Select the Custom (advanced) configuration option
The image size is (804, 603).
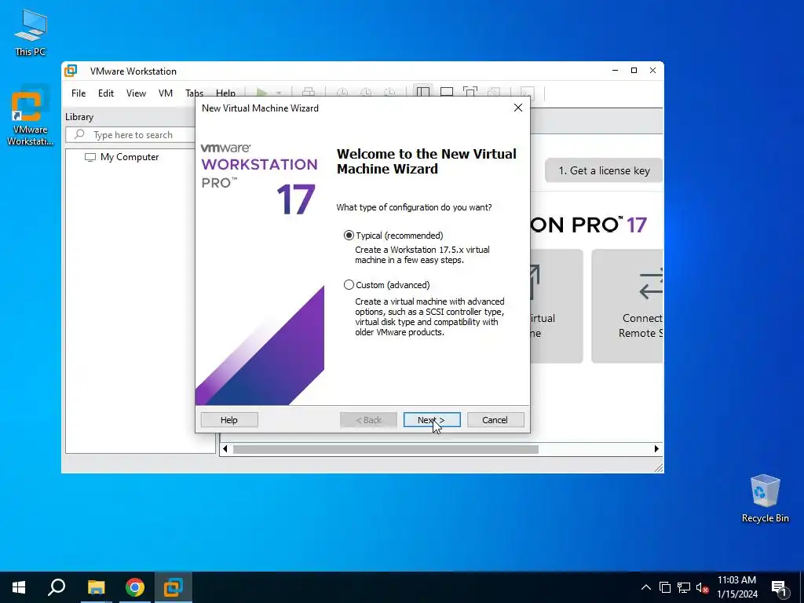349,284
